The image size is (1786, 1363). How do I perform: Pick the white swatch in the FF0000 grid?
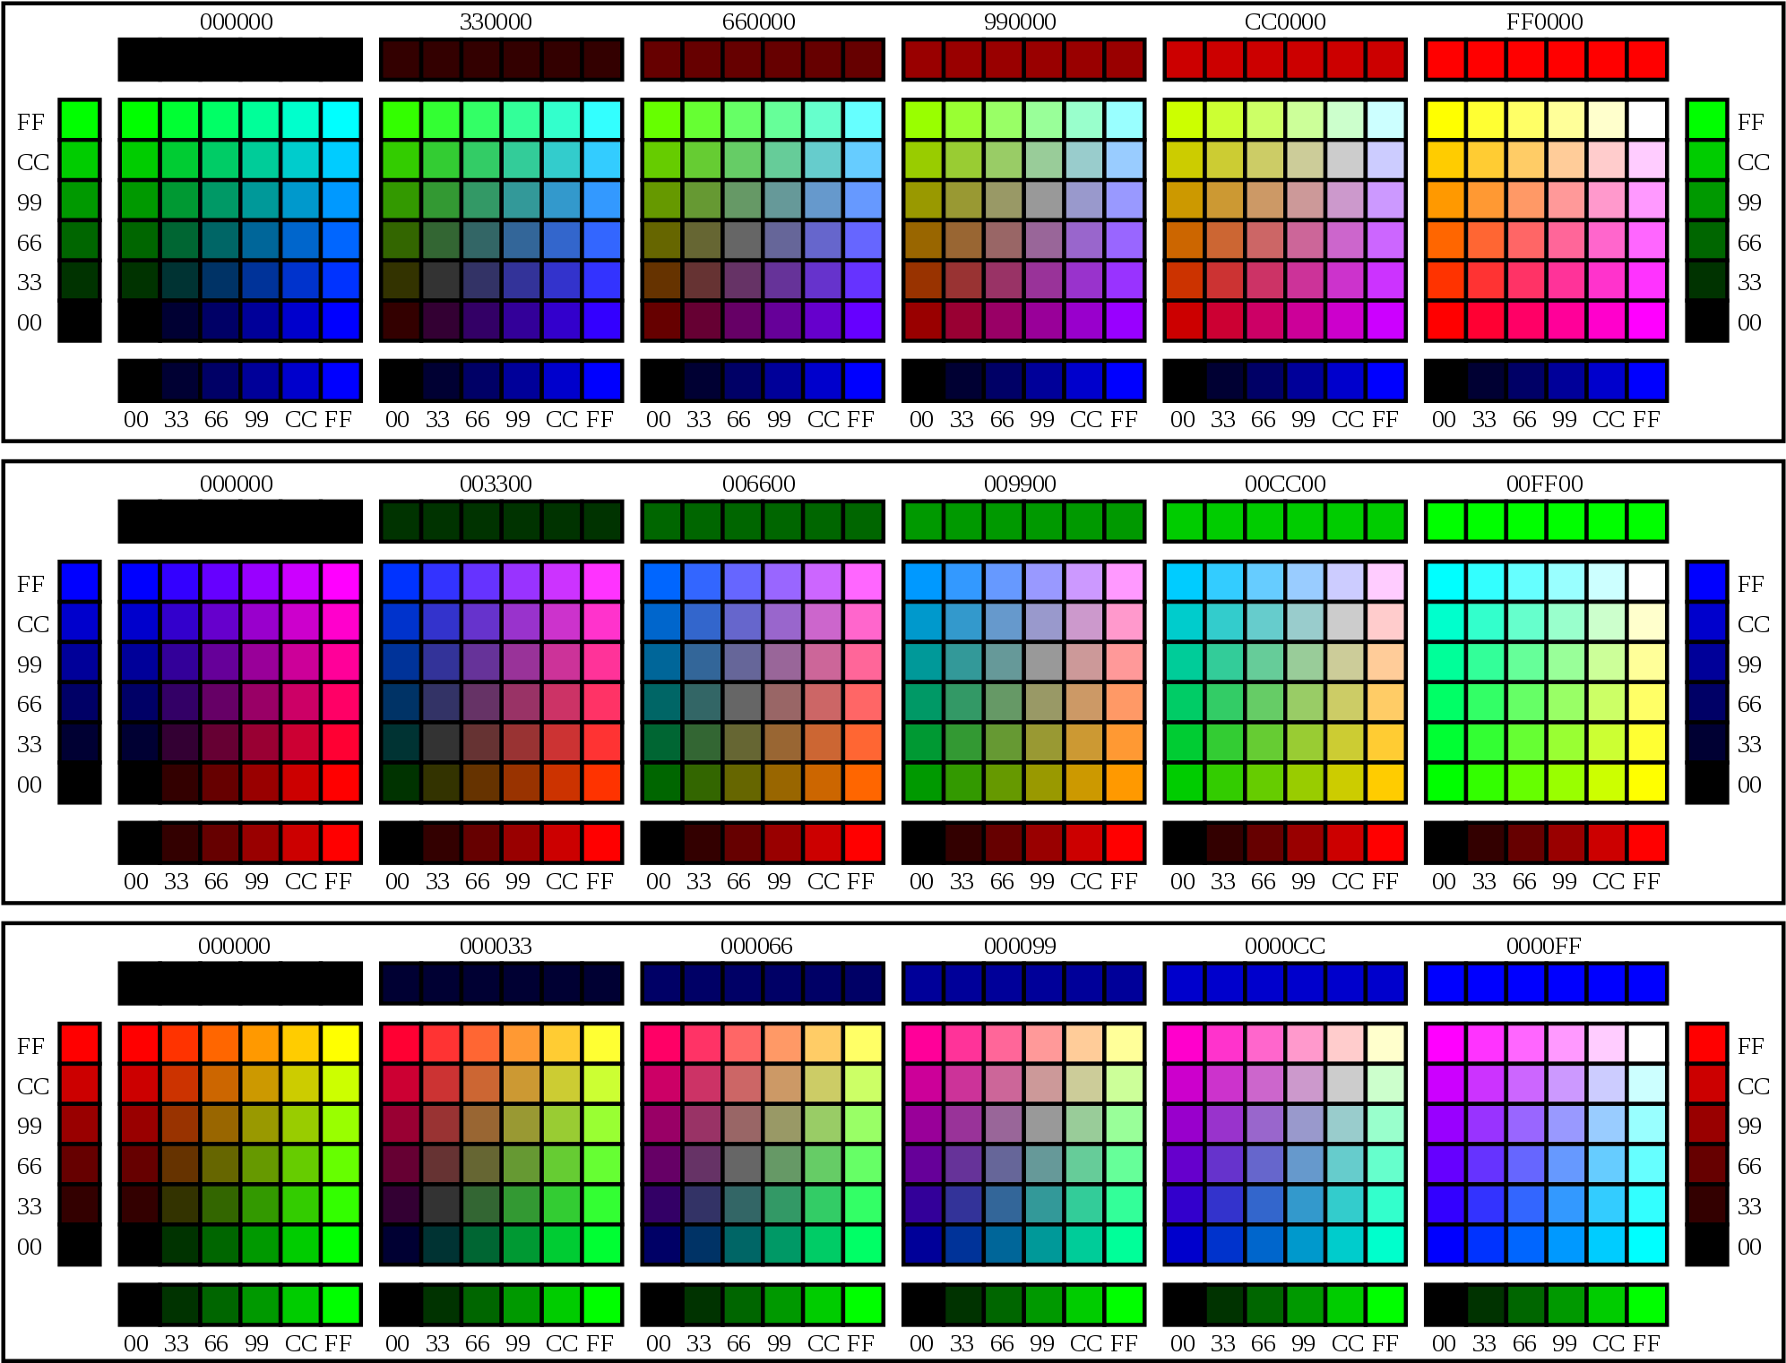click(1646, 120)
